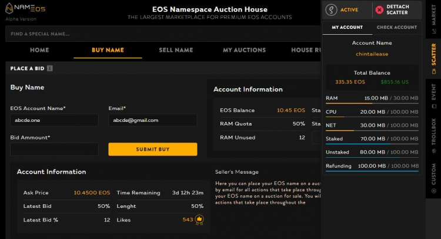Screen dimensions: 441x239
Task: Click the RAM usage progress bar
Action: [x=372, y=104]
